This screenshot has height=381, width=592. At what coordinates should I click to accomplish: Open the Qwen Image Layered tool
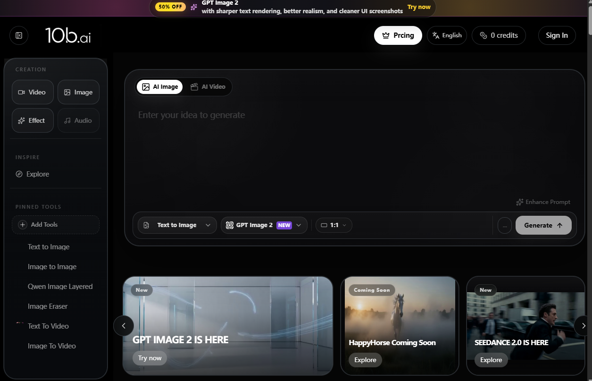pyautogui.click(x=60, y=287)
